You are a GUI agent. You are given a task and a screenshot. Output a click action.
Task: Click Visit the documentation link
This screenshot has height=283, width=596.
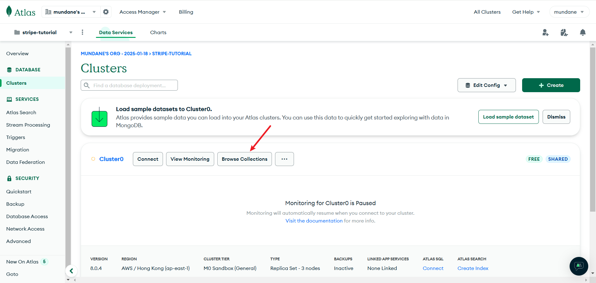tap(314, 221)
